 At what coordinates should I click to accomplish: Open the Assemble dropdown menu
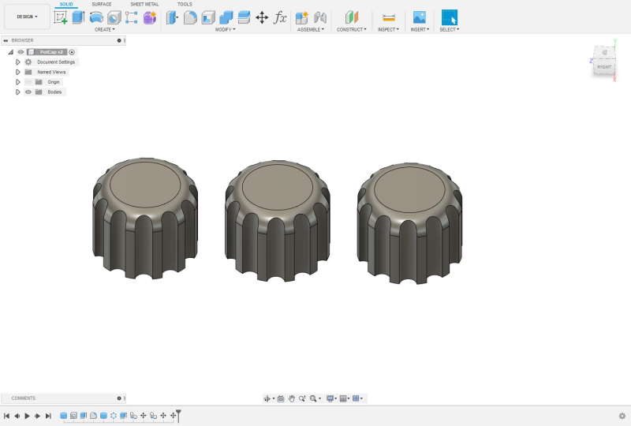311,29
